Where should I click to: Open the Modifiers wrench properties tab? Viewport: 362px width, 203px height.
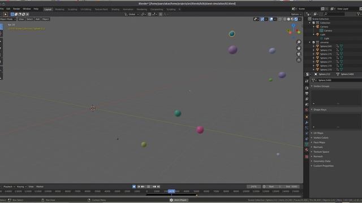(307, 122)
